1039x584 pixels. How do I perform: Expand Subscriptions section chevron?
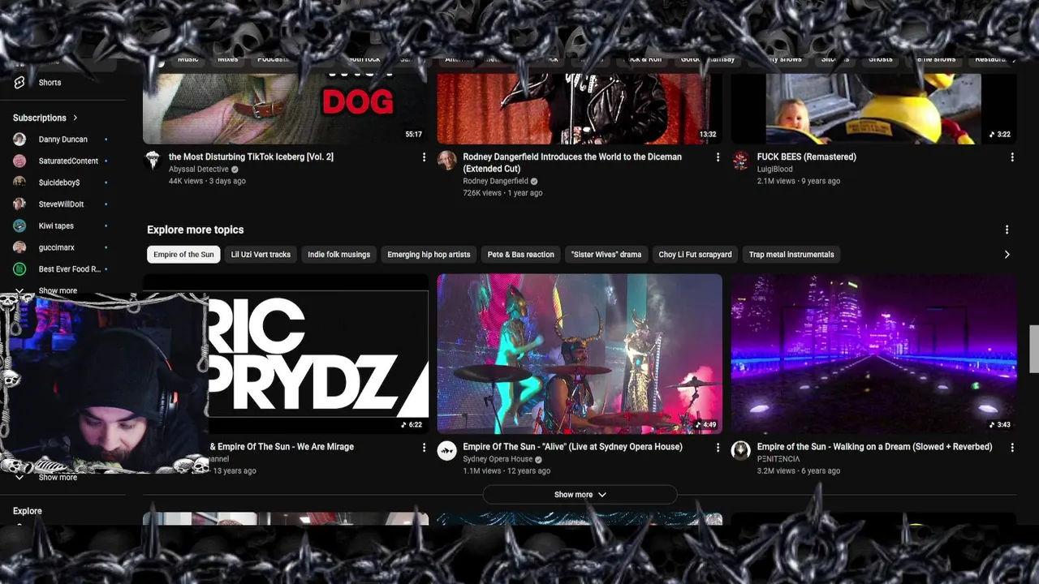tap(75, 118)
